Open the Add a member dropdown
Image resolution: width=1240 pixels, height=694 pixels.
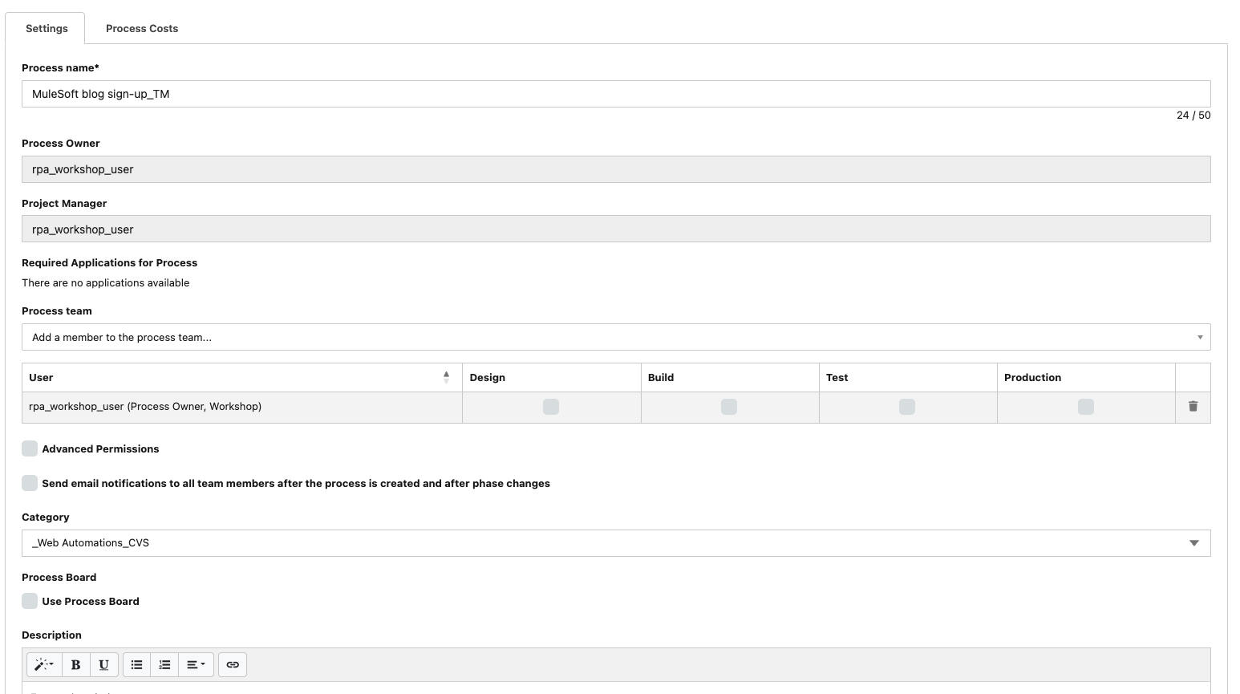click(615, 337)
